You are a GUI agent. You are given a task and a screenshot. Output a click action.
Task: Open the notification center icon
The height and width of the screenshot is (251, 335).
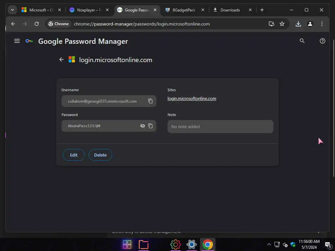[x=328, y=244]
